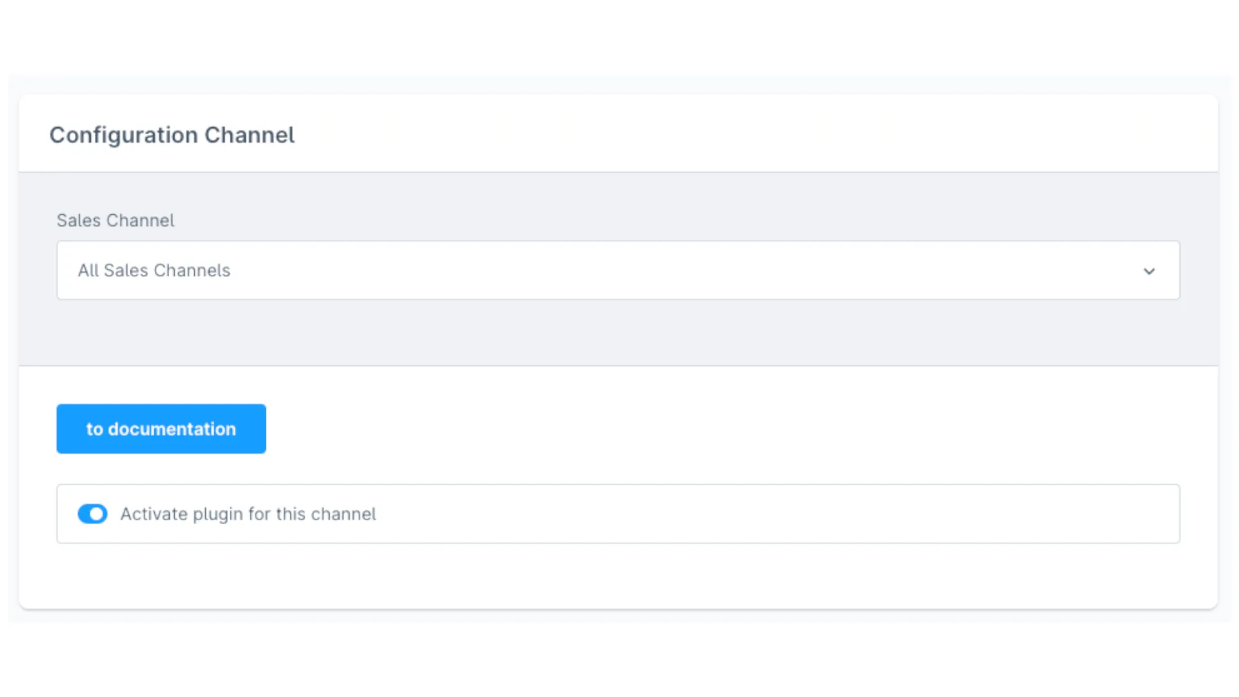Viewport: 1239px width, 697px height.
Task: Click the round knob of the activation switch
Action: coord(98,514)
